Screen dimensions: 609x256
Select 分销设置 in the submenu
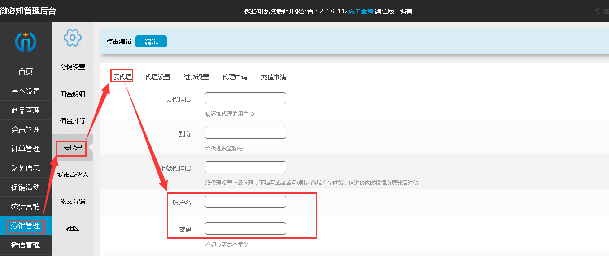coord(73,67)
